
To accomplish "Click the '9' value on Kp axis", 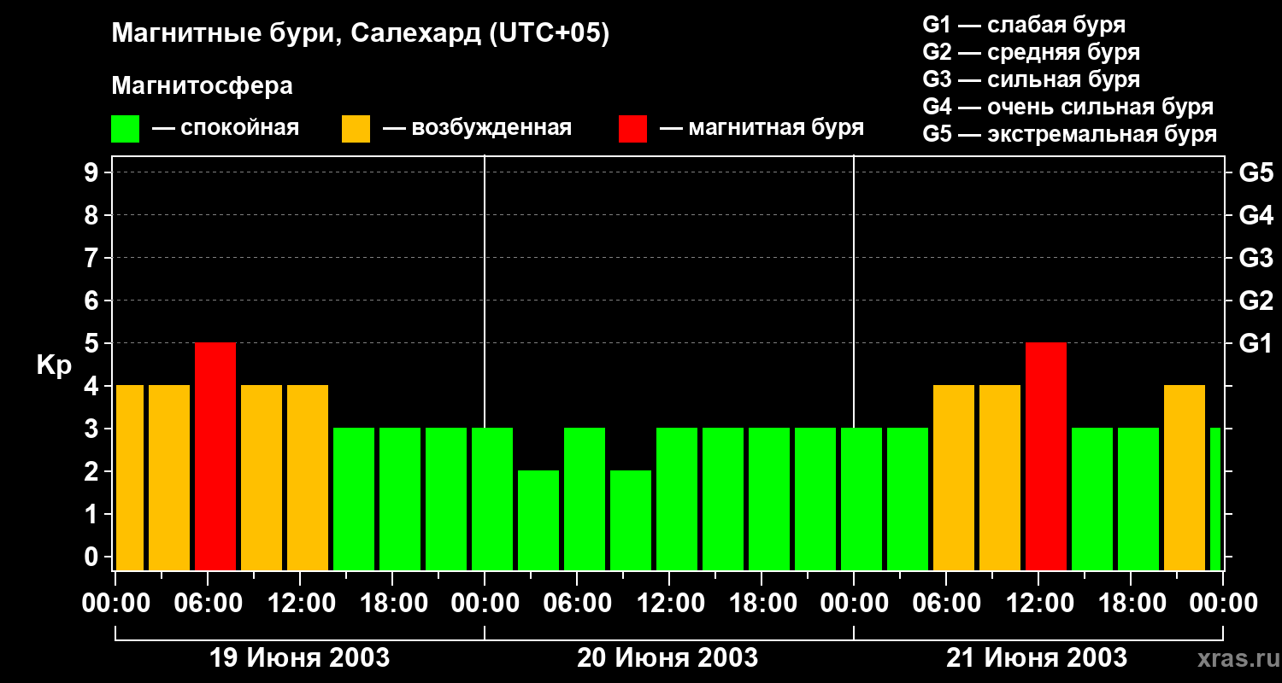I will (x=92, y=172).
